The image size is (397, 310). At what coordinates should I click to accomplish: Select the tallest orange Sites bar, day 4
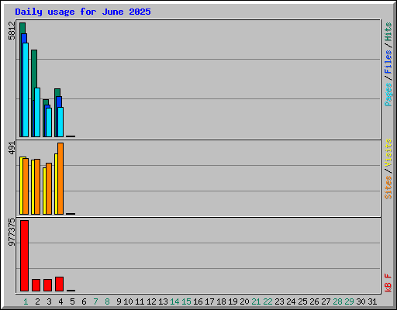click(x=60, y=178)
